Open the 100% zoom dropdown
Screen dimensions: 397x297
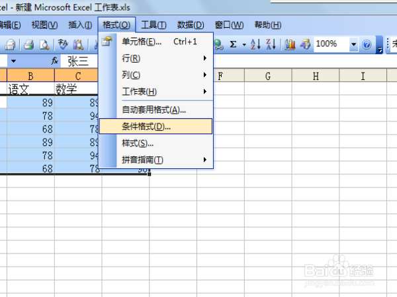click(354, 45)
